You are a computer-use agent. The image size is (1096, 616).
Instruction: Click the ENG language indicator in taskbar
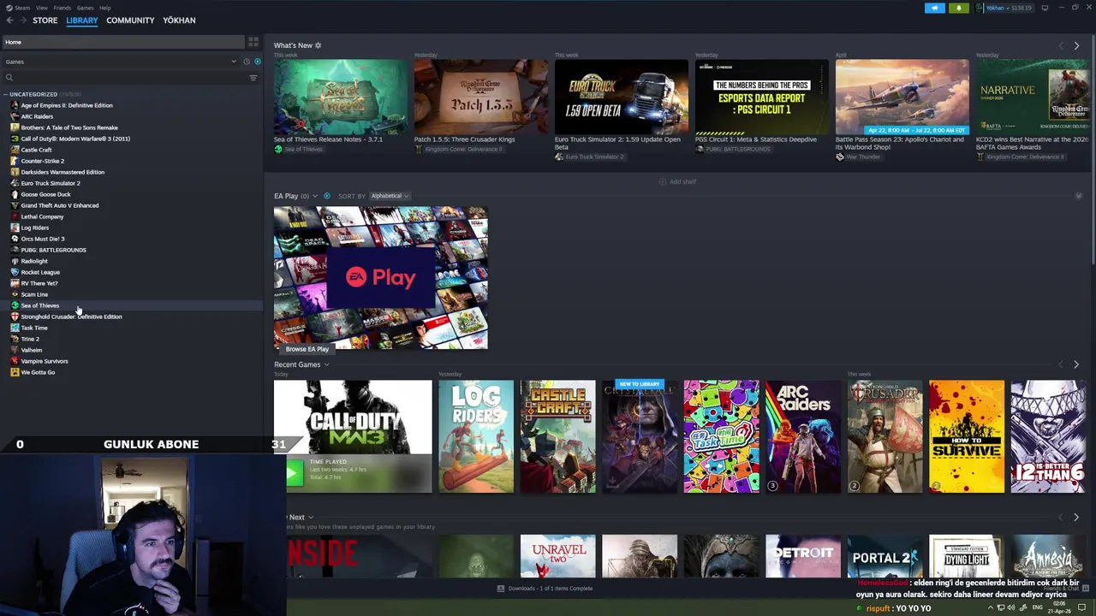1038,607
